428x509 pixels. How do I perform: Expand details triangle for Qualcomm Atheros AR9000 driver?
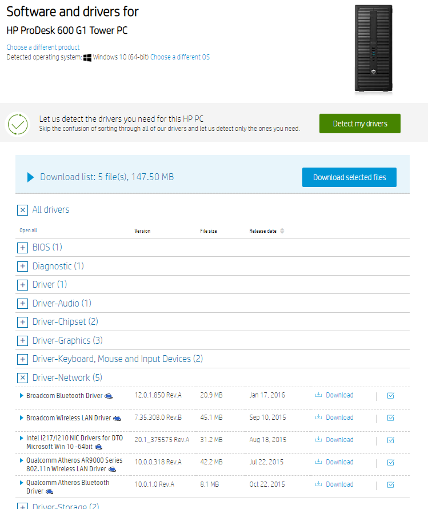click(x=21, y=460)
